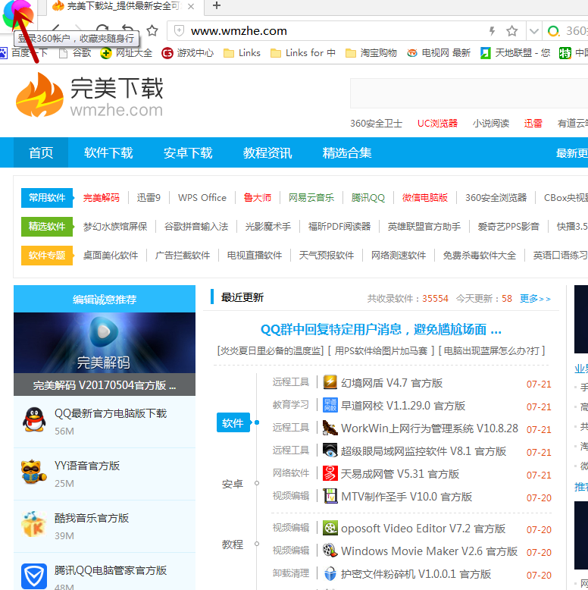Open the 谷歌 bookmark
This screenshot has height=590, width=588.
click(76, 53)
